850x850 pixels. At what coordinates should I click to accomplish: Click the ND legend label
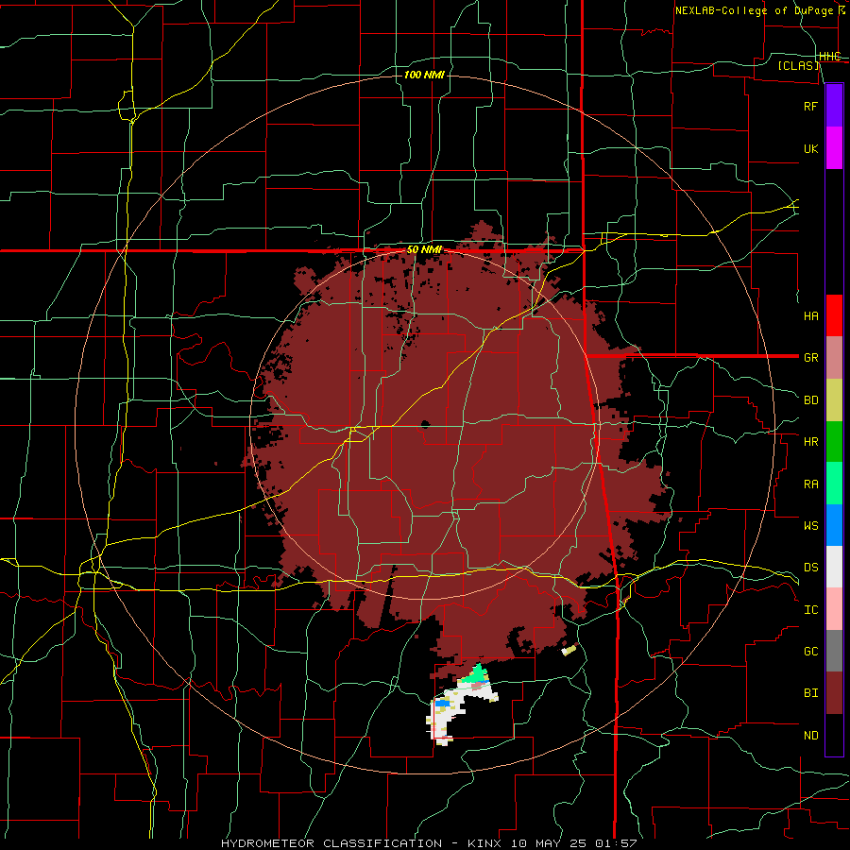810,735
